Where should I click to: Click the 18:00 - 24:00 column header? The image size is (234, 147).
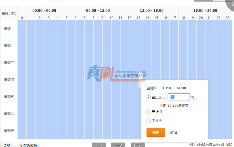[x=205, y=10]
